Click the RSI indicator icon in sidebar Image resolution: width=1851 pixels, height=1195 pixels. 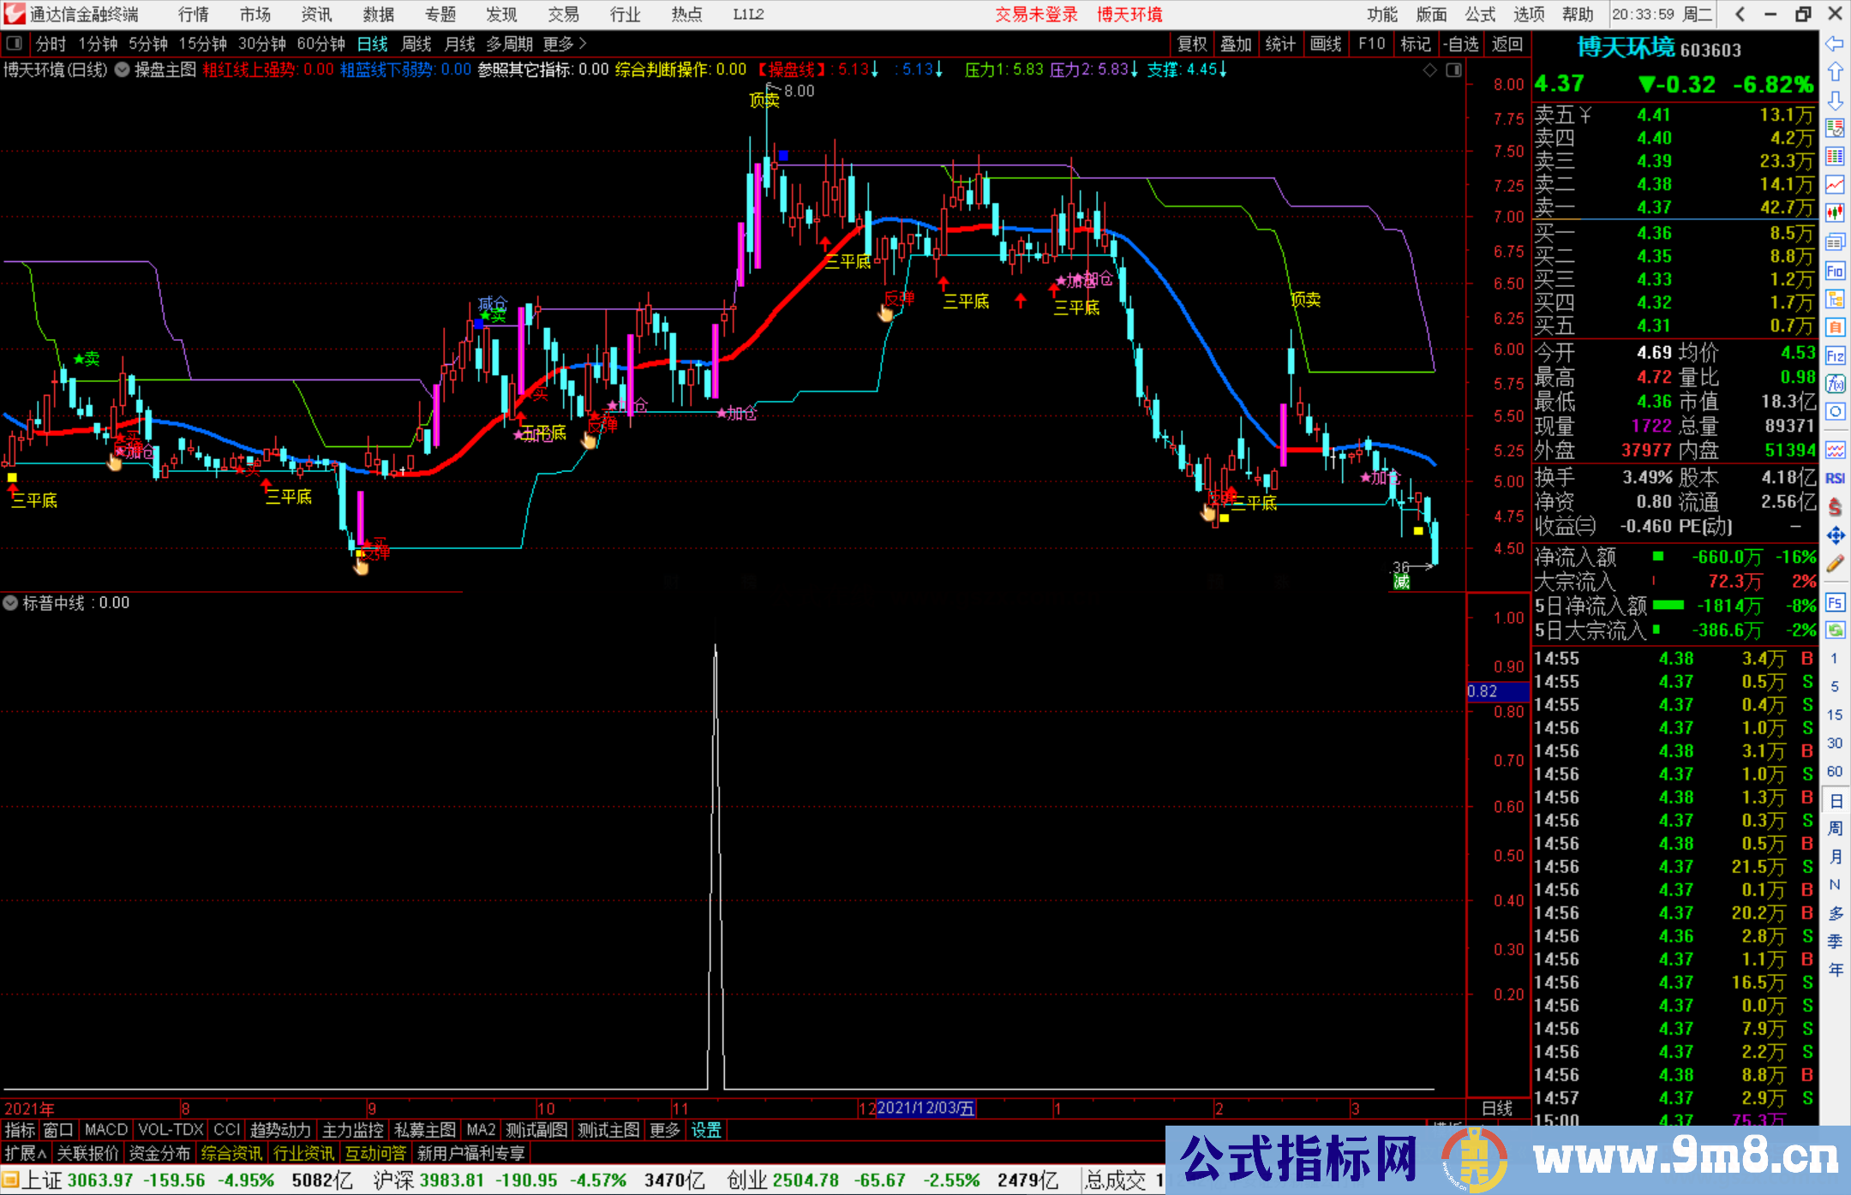[x=1835, y=478]
